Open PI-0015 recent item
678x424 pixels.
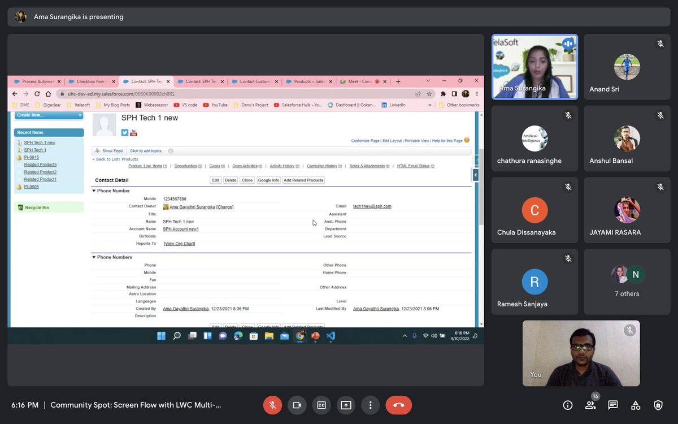pos(32,157)
